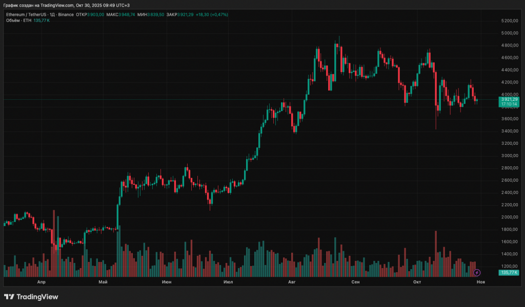This screenshot has width=525, height=307.
Task: Click the Сен label on the time axis
Action: pos(355,282)
